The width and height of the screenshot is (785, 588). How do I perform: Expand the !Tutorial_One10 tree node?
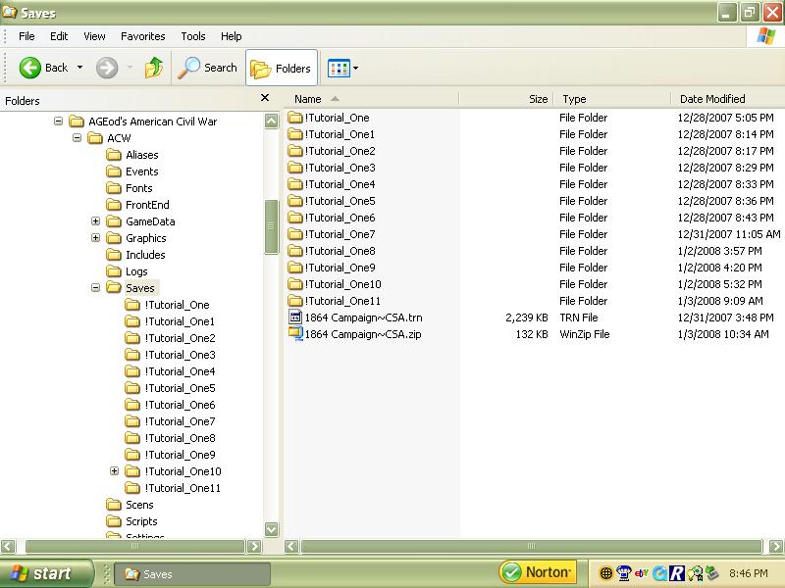115,471
